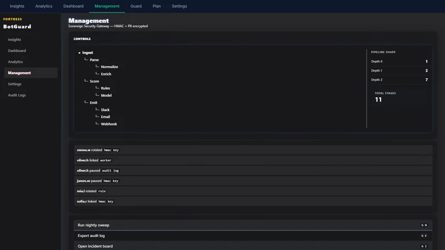Choose the Export audit log command
The image size is (445, 250).
pos(253,236)
